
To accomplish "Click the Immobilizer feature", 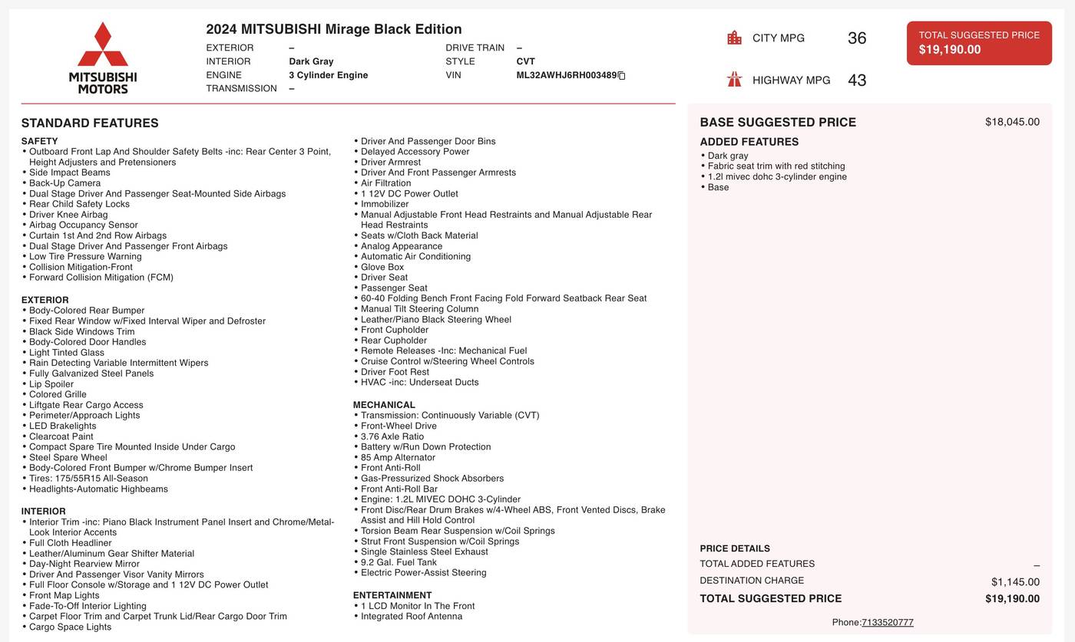I will tap(385, 204).
